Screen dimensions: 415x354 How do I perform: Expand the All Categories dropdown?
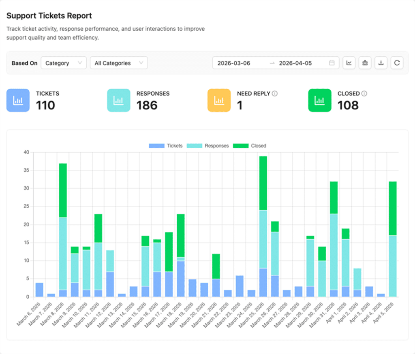pos(119,63)
